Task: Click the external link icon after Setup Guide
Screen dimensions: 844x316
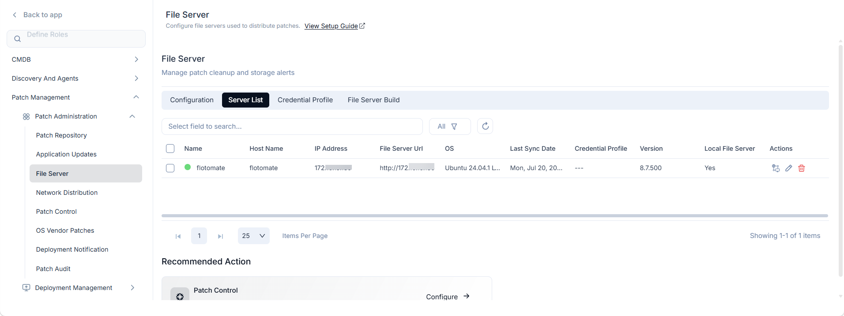Action: [362, 26]
